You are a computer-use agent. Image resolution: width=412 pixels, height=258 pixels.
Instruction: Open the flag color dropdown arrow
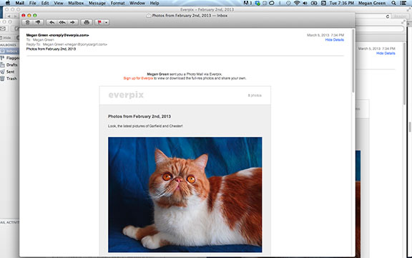[x=106, y=22]
